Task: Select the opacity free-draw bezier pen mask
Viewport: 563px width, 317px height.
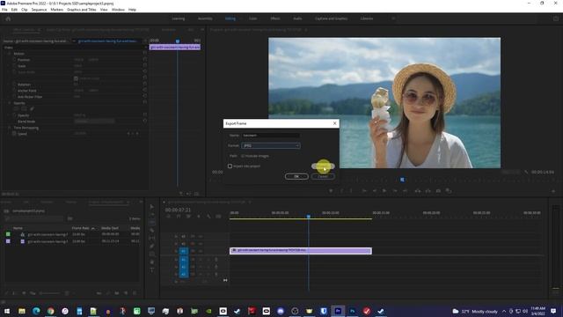Action: click(32, 108)
